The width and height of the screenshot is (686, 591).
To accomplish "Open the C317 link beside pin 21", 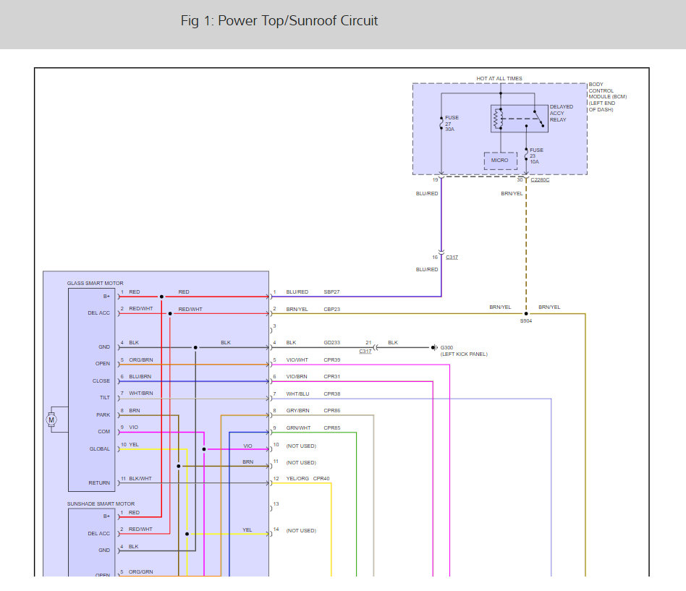I will click(x=365, y=352).
